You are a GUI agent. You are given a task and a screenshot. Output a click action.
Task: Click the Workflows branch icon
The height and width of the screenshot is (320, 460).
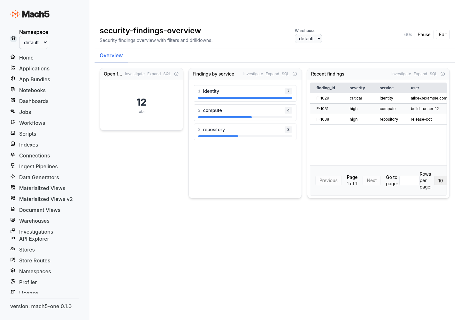pos(13,122)
